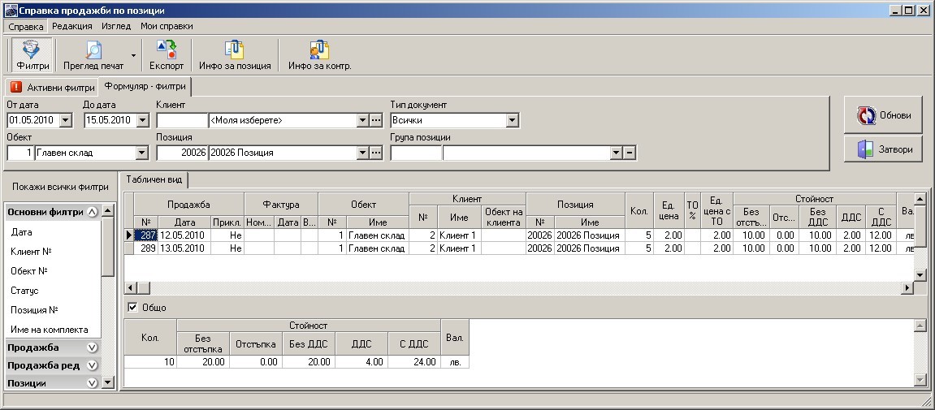Open the Справка menu
Screen dimensions: 935x410
[26, 26]
